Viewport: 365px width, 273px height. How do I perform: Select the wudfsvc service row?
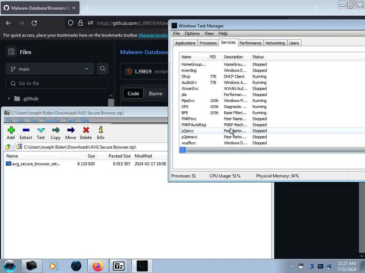[272, 143]
